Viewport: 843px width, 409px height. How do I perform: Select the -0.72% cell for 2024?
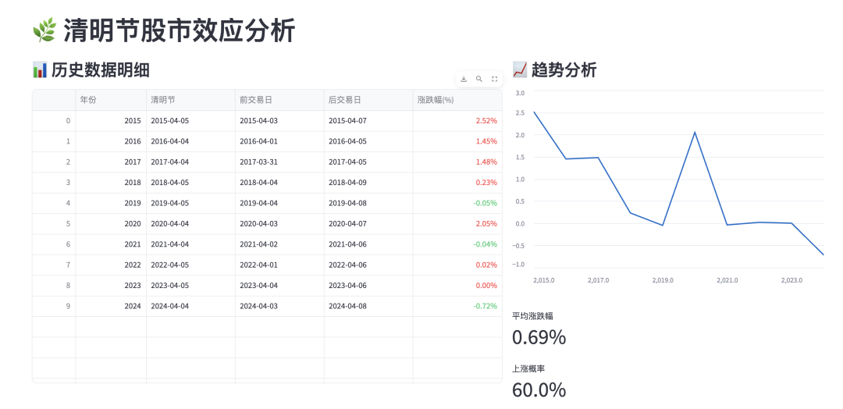pyautogui.click(x=457, y=306)
